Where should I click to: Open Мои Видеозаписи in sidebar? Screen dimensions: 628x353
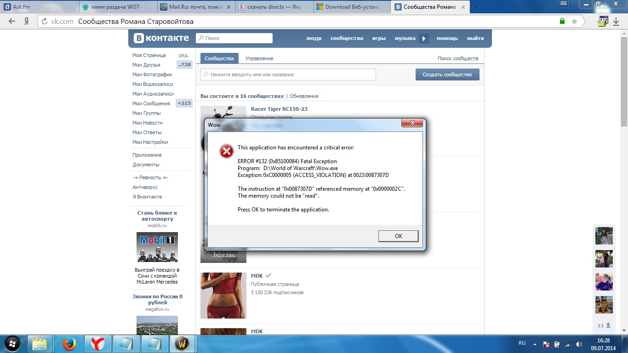pos(153,84)
